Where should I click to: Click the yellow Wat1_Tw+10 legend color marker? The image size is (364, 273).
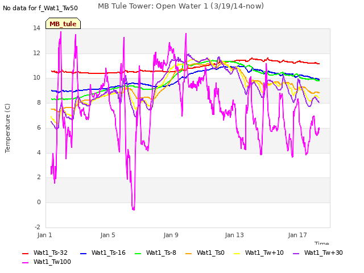coord(237,254)
